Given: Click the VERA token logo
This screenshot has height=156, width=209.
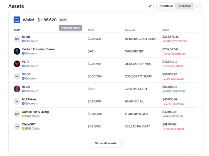Looking at the screenshot, I should pos(17,64).
